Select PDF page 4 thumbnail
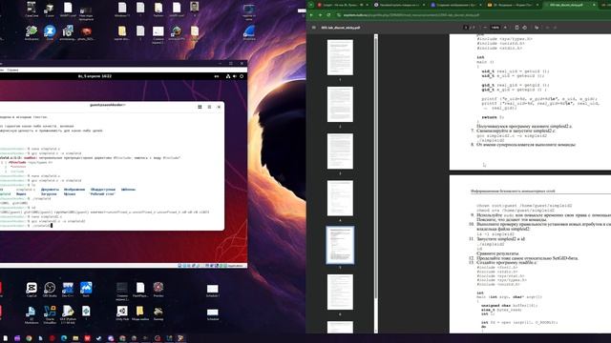The image size is (611, 343). (x=340, y=198)
